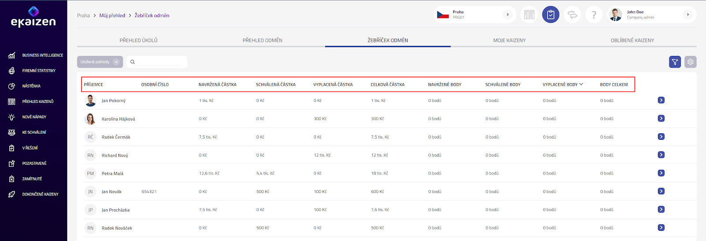Switch to Přehled úkolů tab
The width and height of the screenshot is (706, 241).
pos(139,40)
